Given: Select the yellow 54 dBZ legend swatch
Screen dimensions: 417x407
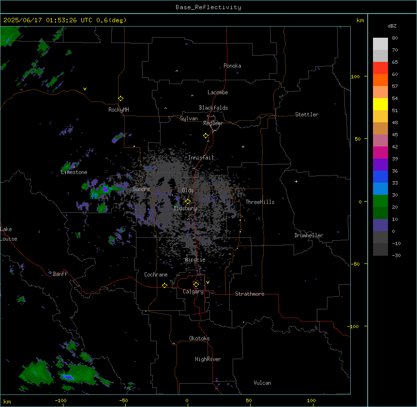Looking at the screenshot, I should [x=380, y=104].
